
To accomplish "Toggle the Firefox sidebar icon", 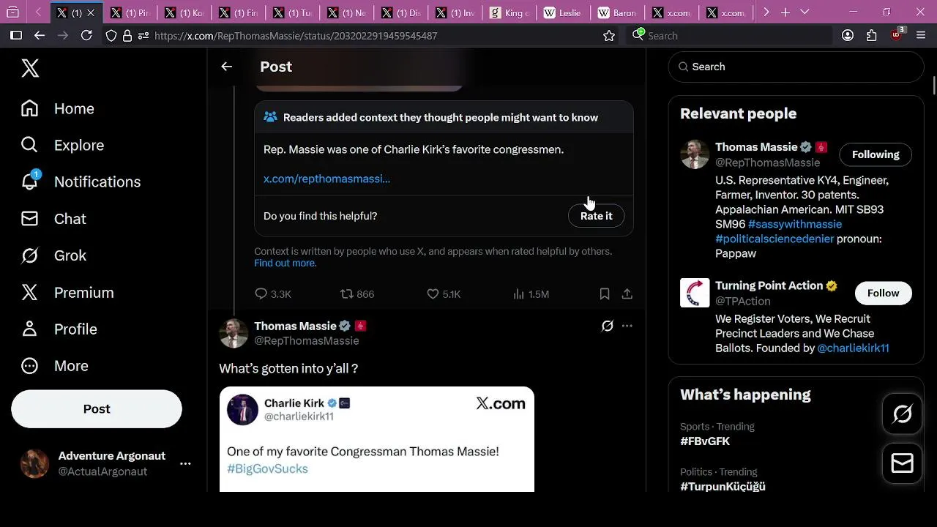I will pyautogui.click(x=15, y=35).
